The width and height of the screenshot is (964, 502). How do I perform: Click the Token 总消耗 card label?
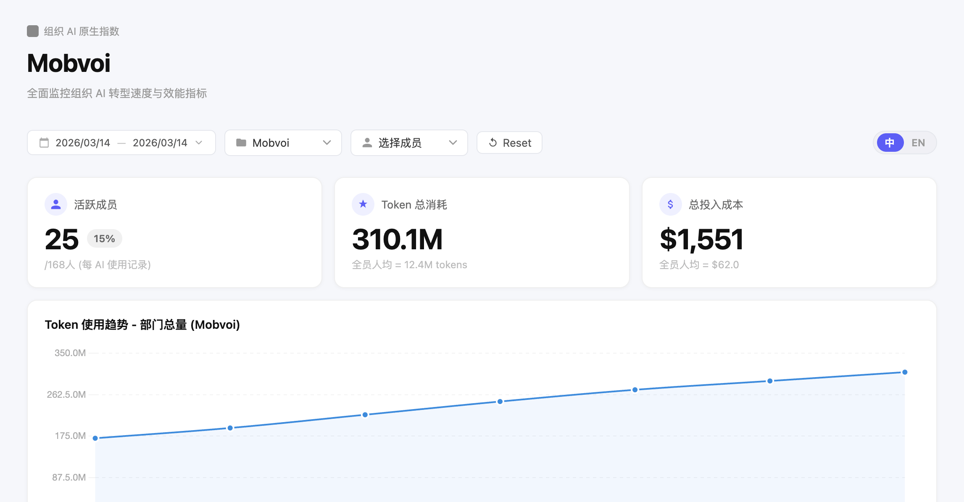(x=414, y=205)
